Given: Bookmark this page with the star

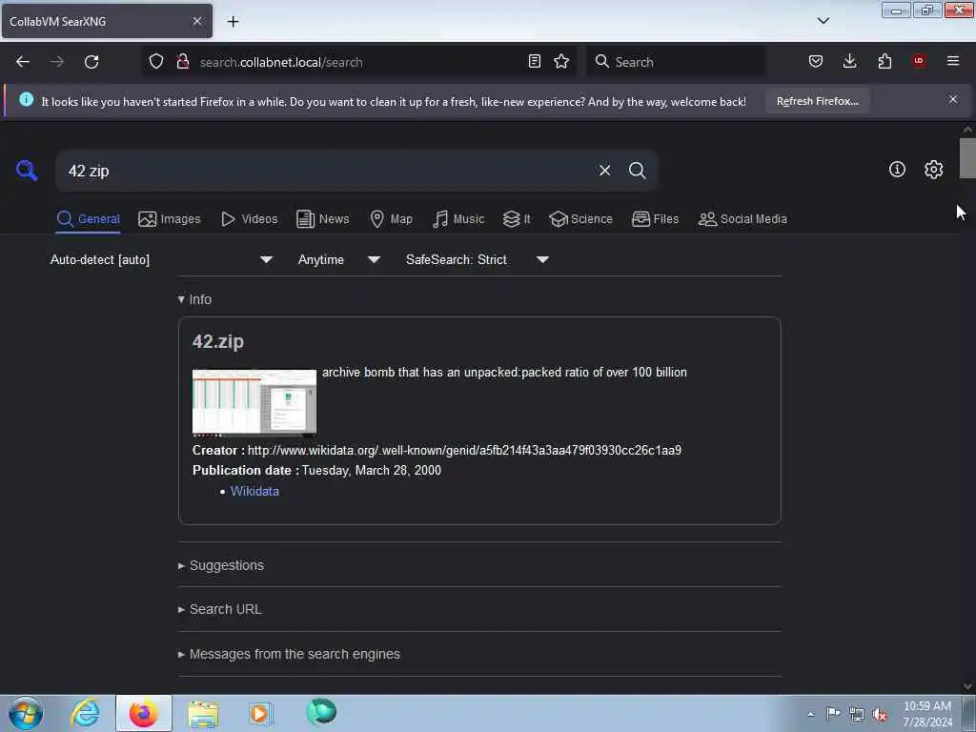Looking at the screenshot, I should click(x=561, y=61).
